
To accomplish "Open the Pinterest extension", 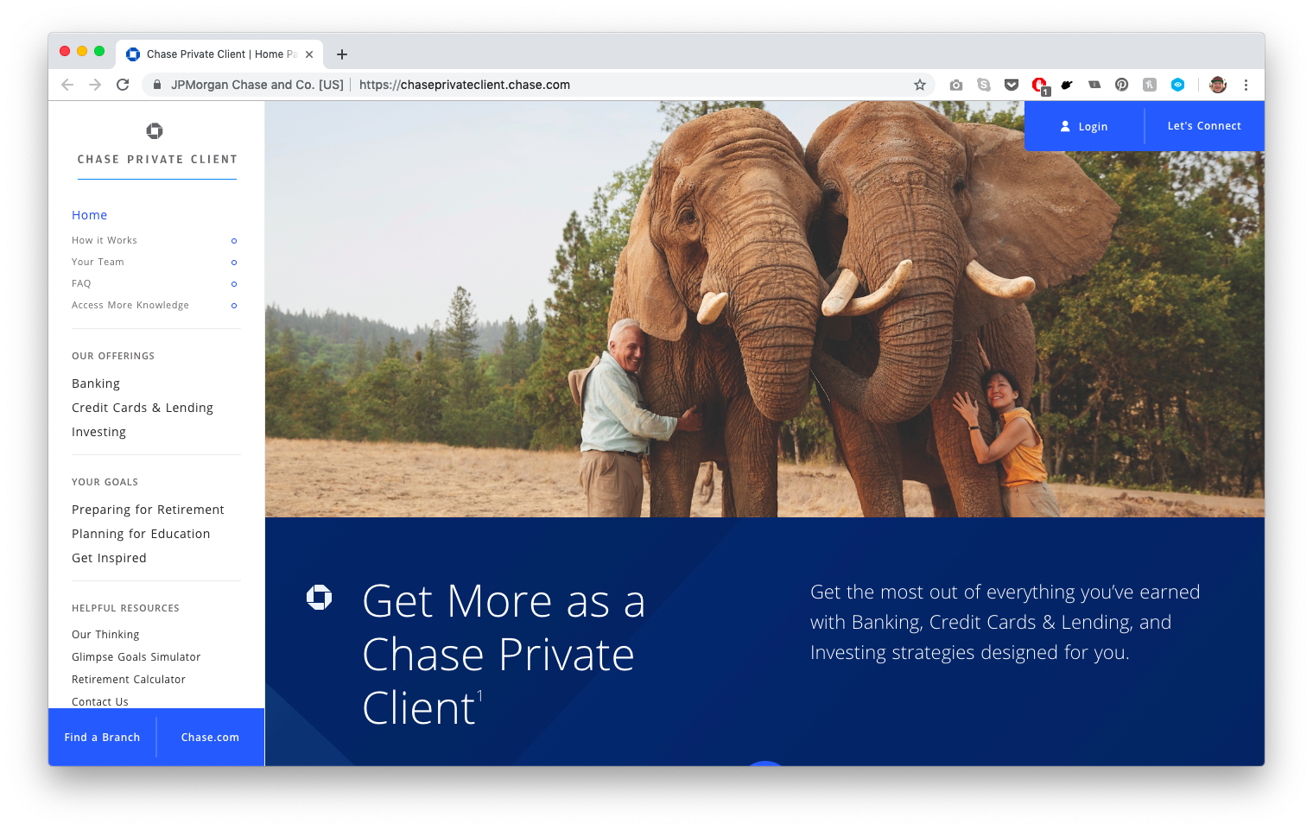I will point(1122,85).
